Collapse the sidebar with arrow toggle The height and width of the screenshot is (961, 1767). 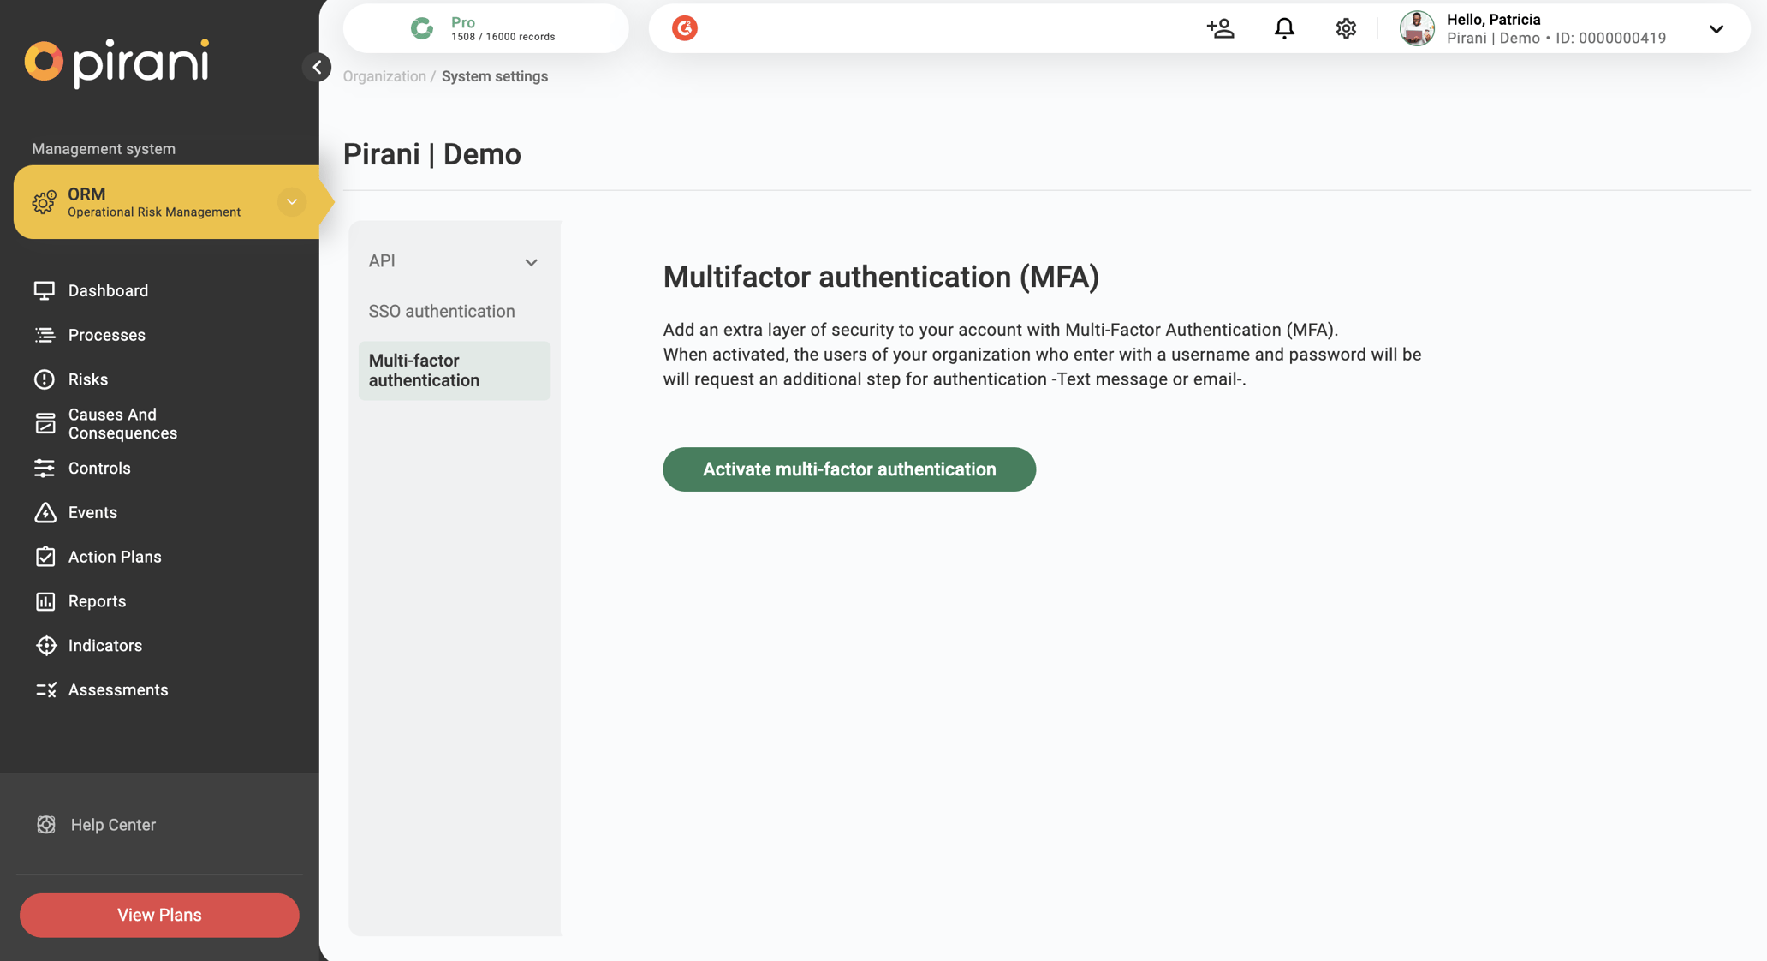pyautogui.click(x=318, y=67)
